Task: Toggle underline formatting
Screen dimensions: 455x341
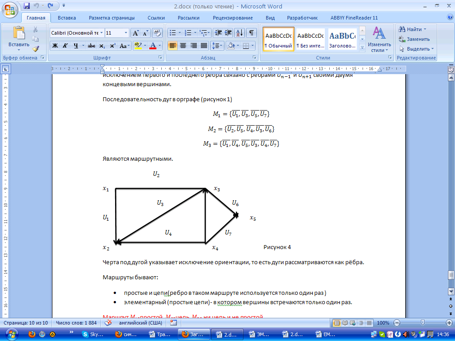Action: 76,46
